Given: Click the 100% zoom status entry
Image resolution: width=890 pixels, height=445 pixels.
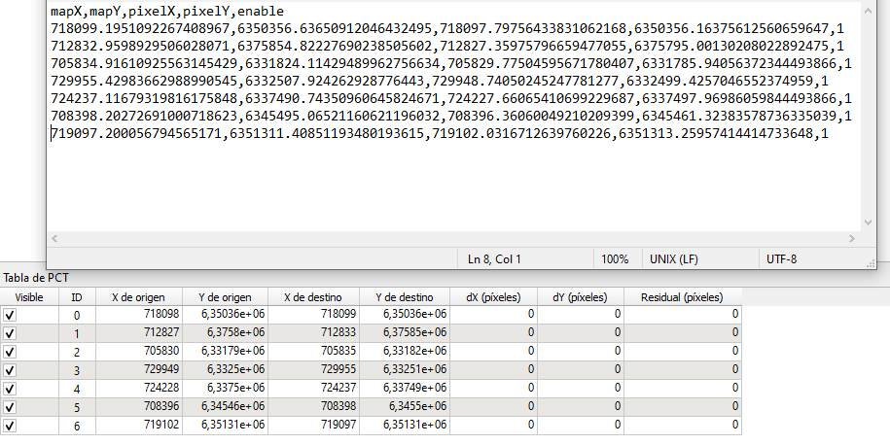Looking at the screenshot, I should 615,259.
